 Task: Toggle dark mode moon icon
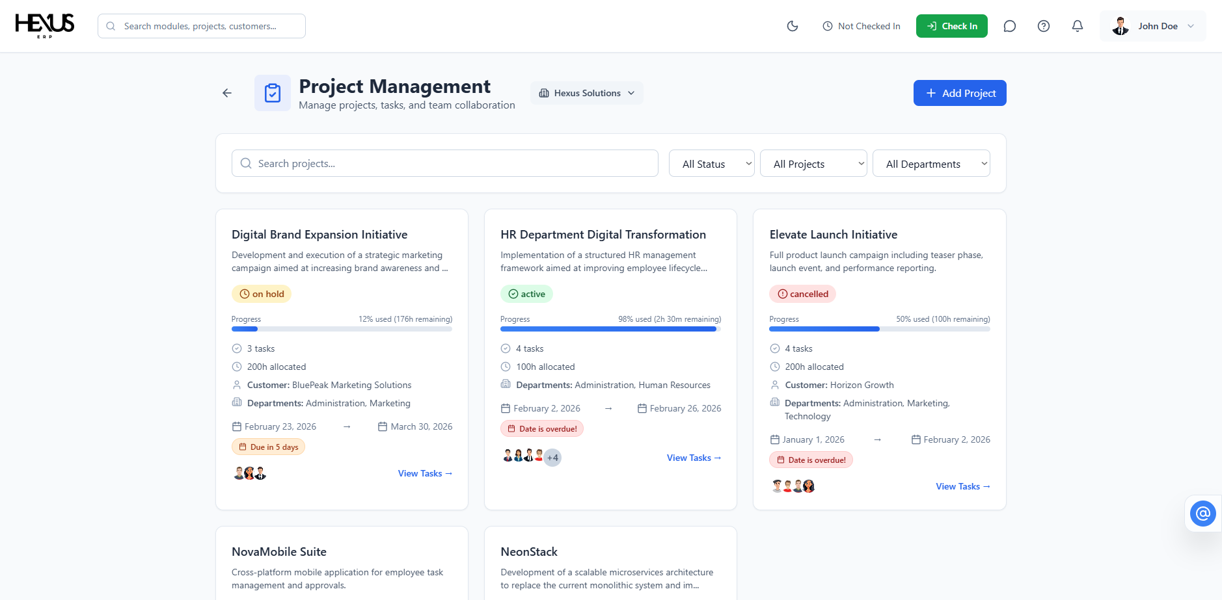pyautogui.click(x=793, y=26)
